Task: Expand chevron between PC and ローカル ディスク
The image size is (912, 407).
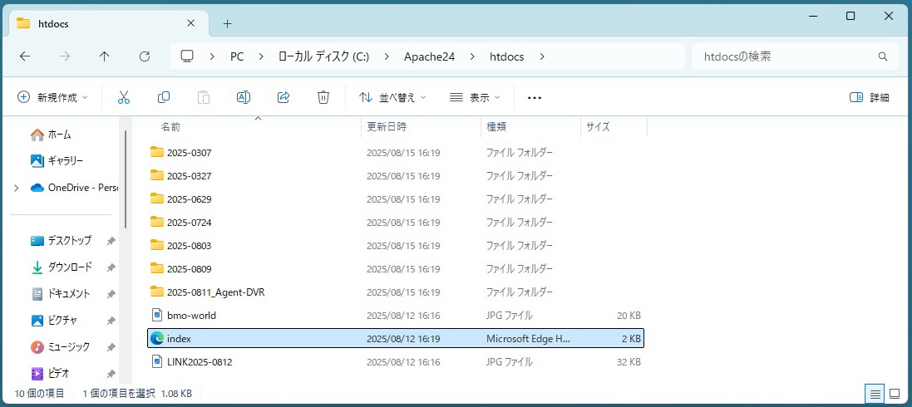Action: pos(261,56)
